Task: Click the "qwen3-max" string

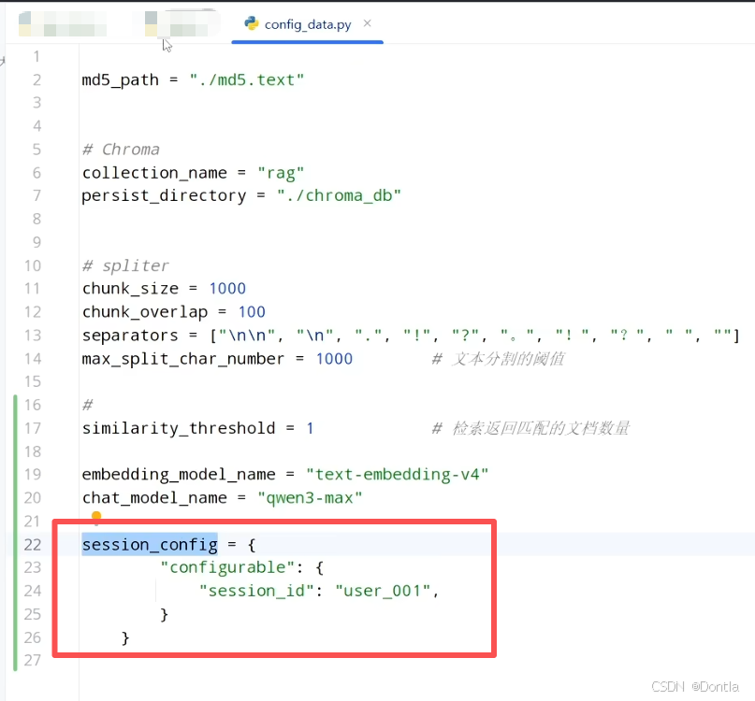Action: pos(310,498)
